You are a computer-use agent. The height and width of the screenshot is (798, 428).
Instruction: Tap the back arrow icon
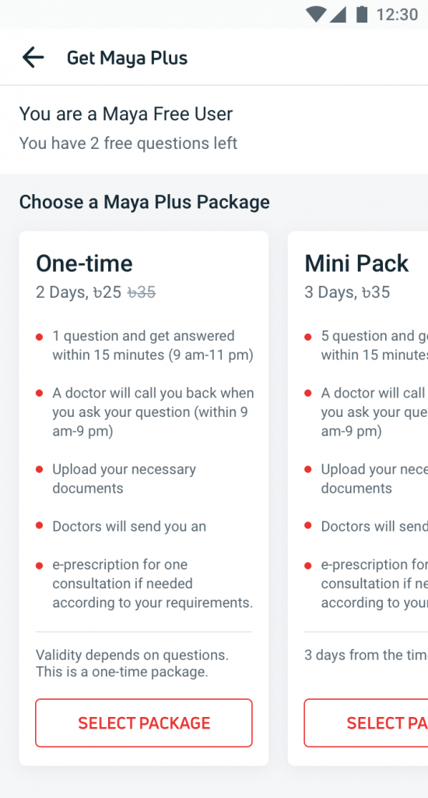pyautogui.click(x=33, y=58)
